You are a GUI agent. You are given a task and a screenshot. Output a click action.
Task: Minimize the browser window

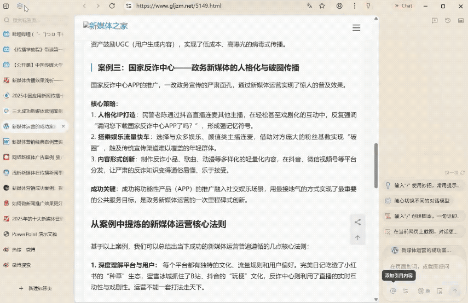(426, 6)
